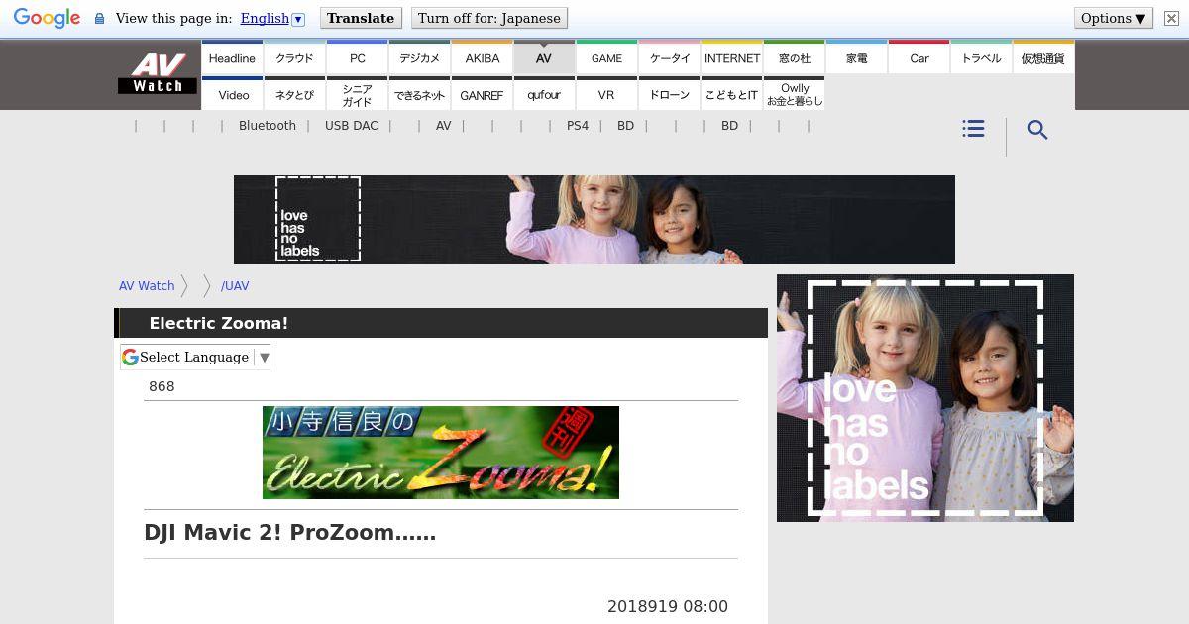
Task: Expand the Select Language widget
Action: point(195,357)
